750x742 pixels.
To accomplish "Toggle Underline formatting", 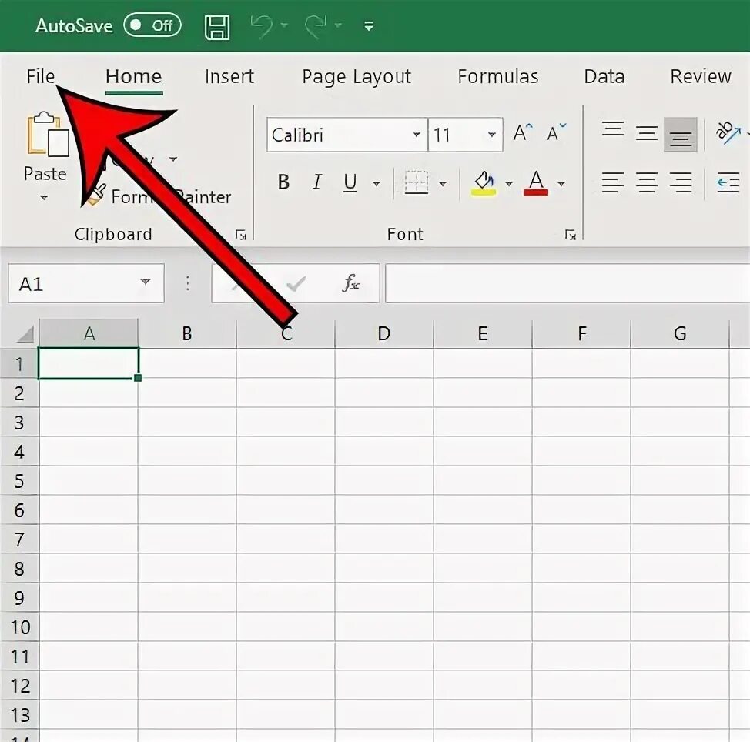I will coord(350,182).
